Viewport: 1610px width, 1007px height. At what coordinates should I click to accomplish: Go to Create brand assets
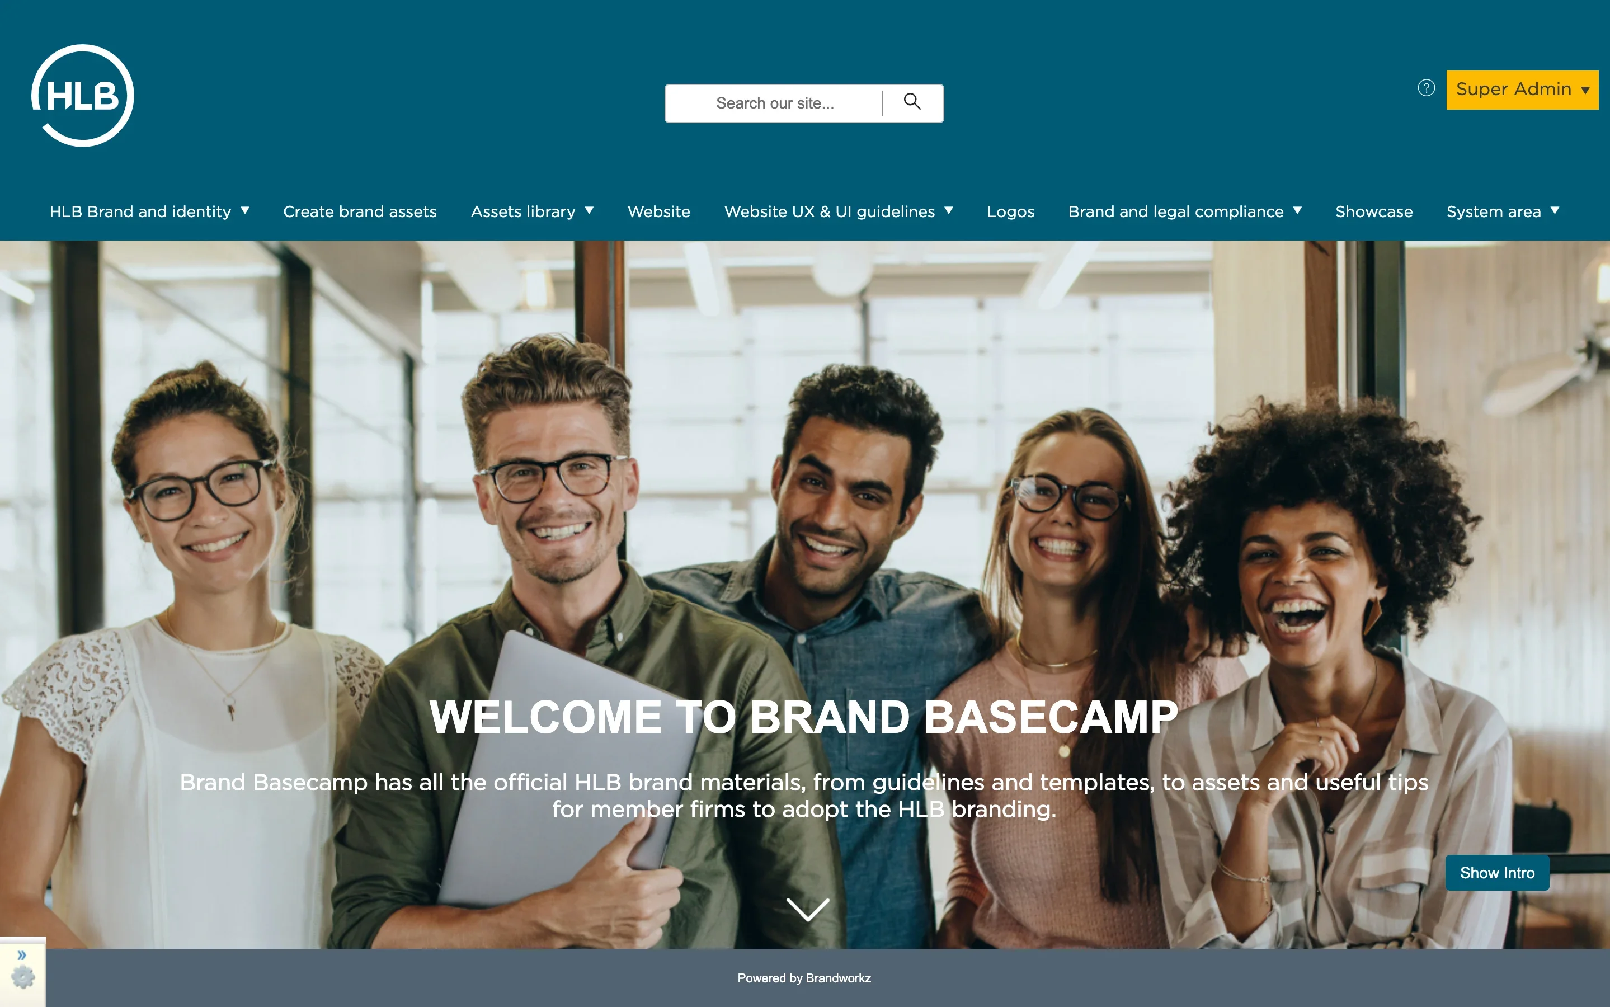click(x=360, y=211)
